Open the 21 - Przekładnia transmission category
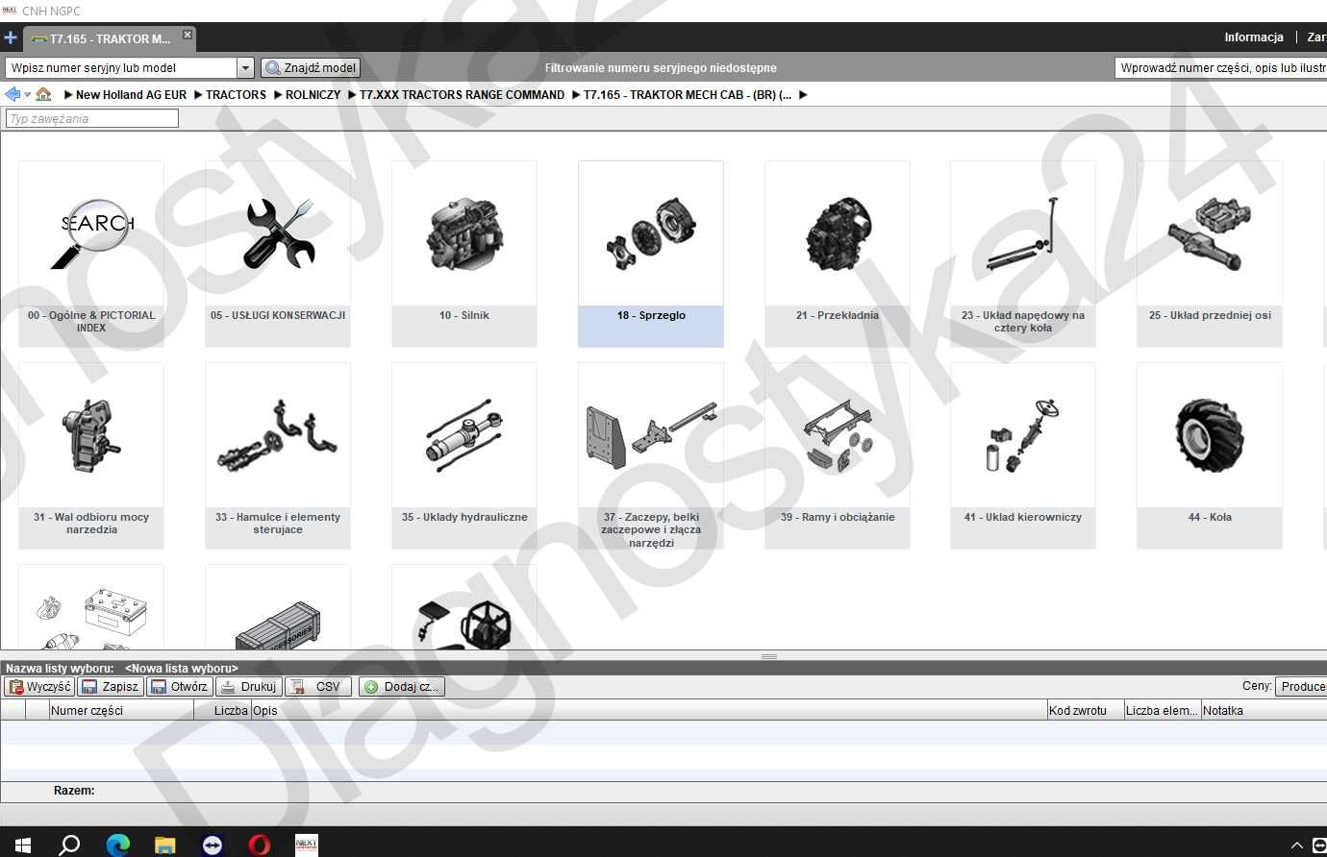The width and height of the screenshot is (1327, 857). (838, 254)
